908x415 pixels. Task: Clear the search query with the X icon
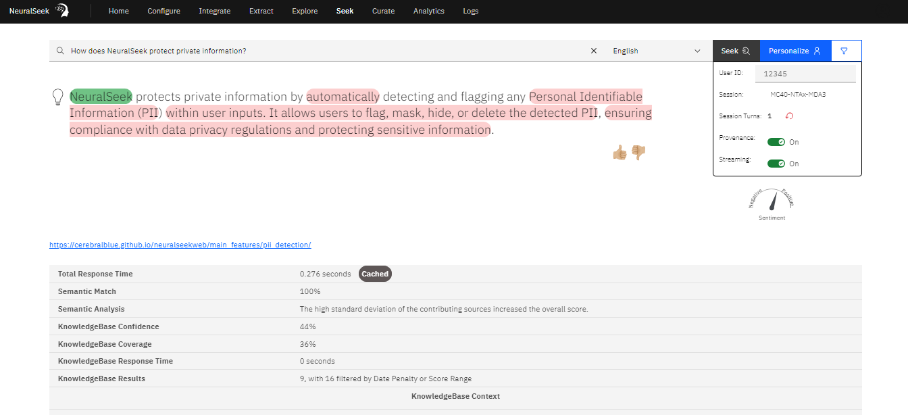[594, 51]
